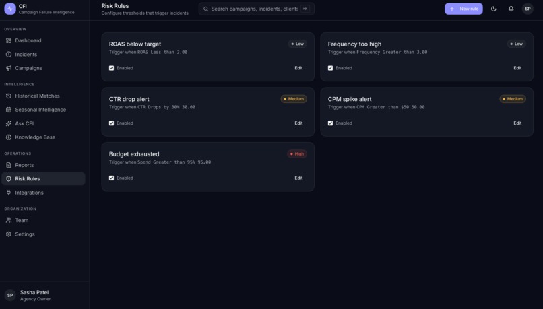Click the CPM spike alert title
This screenshot has width=543, height=309.
click(350, 100)
